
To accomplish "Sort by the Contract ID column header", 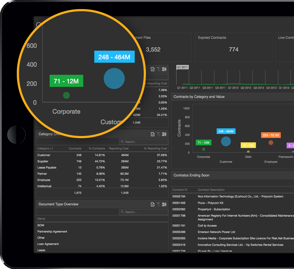I will point(180,190).
